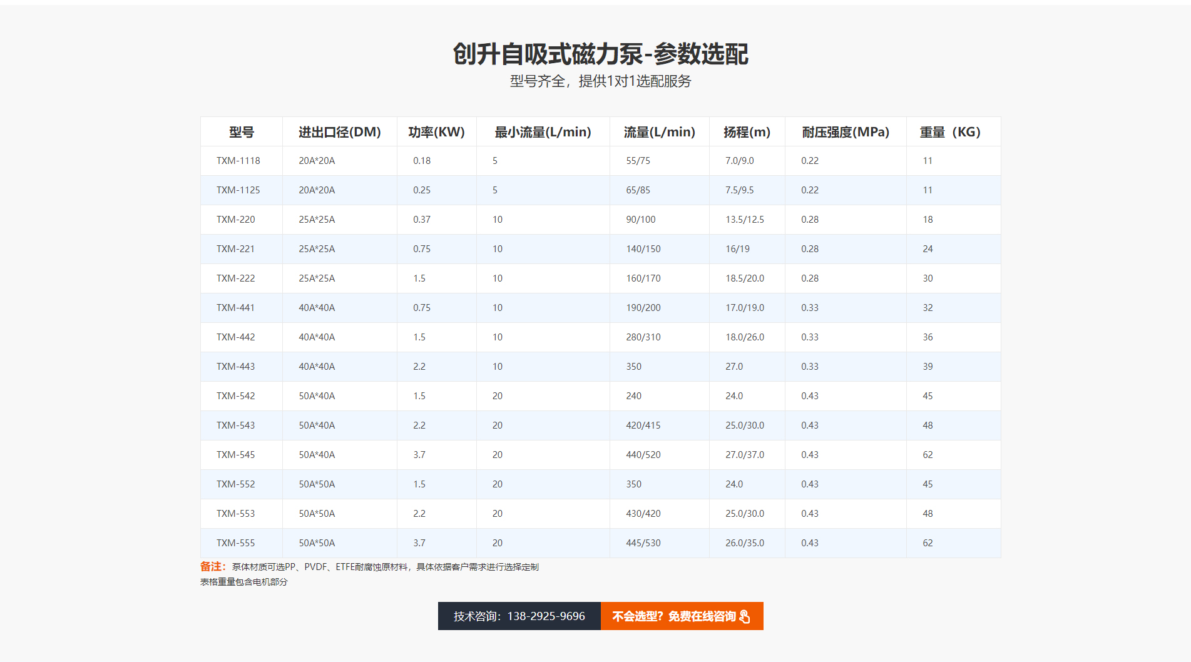Select the TXM-555 model cell
The width and height of the screenshot is (1191, 662).
pos(236,543)
